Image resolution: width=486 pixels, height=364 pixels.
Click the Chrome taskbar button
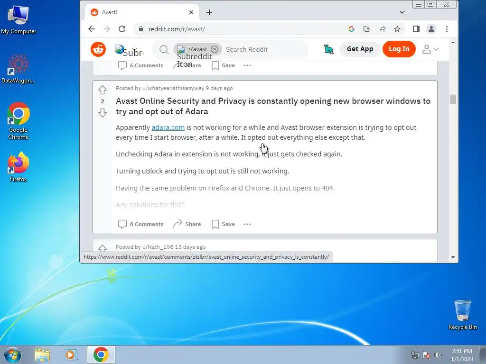(x=101, y=355)
